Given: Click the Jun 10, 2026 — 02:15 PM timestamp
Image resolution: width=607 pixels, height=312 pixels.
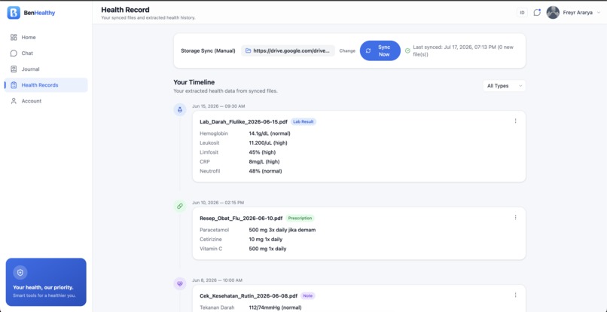Looking at the screenshot, I should coord(218,203).
